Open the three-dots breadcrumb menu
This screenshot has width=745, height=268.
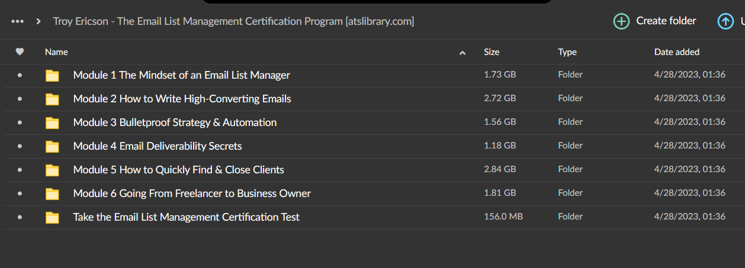tap(18, 21)
